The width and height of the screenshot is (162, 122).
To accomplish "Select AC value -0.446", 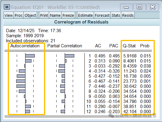I will [x=99, y=86].
